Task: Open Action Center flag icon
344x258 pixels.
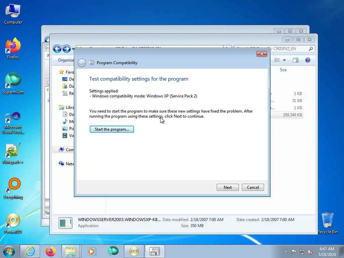Action: click(x=294, y=252)
